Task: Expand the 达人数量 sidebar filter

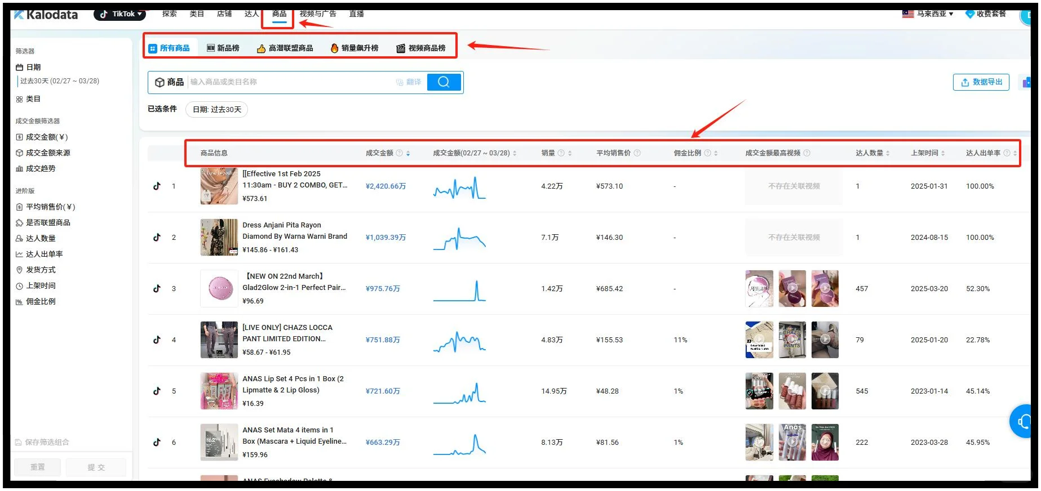Action: pyautogui.click(x=36, y=239)
